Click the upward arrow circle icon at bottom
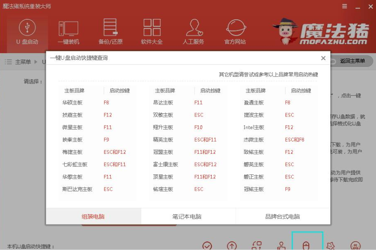 (231, 246)
